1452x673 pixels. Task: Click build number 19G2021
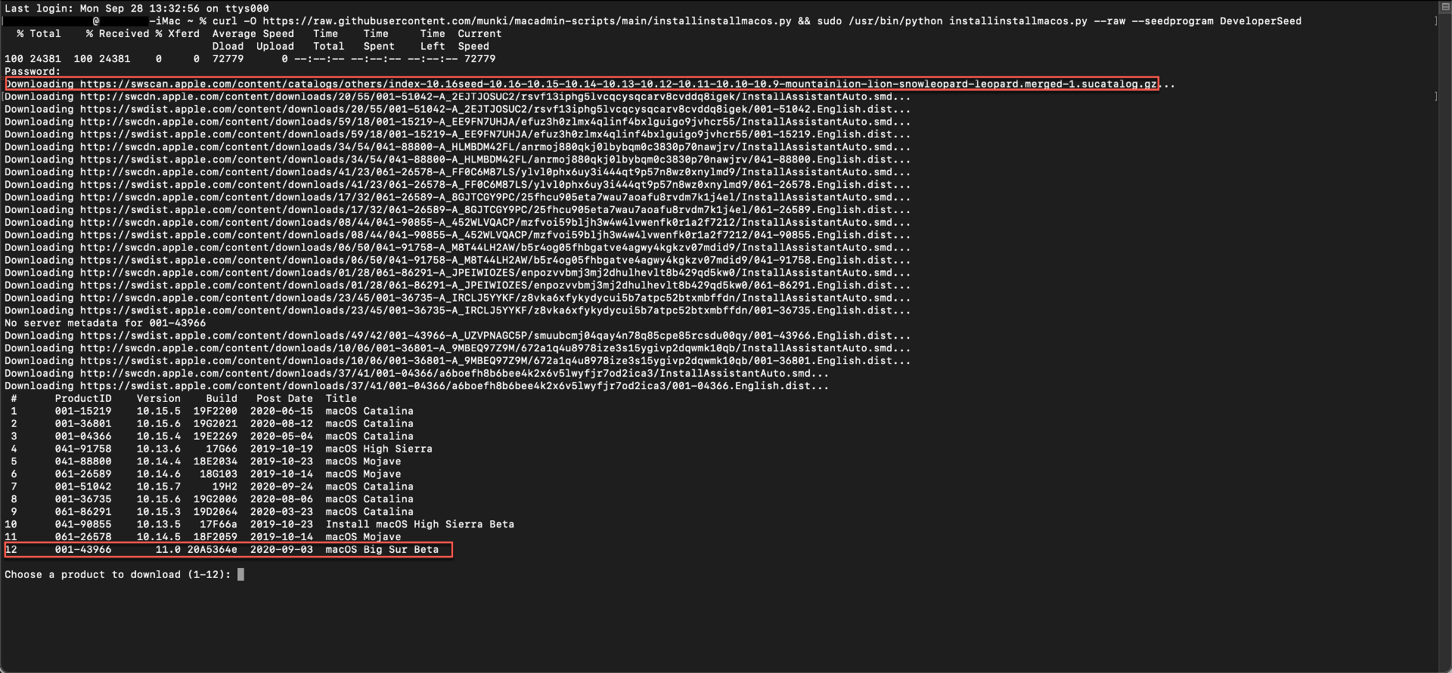(x=216, y=424)
